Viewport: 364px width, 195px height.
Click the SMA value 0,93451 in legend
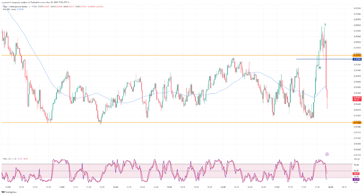point(21,9)
